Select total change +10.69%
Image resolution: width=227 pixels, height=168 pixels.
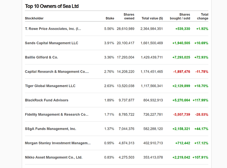point(201,43)
